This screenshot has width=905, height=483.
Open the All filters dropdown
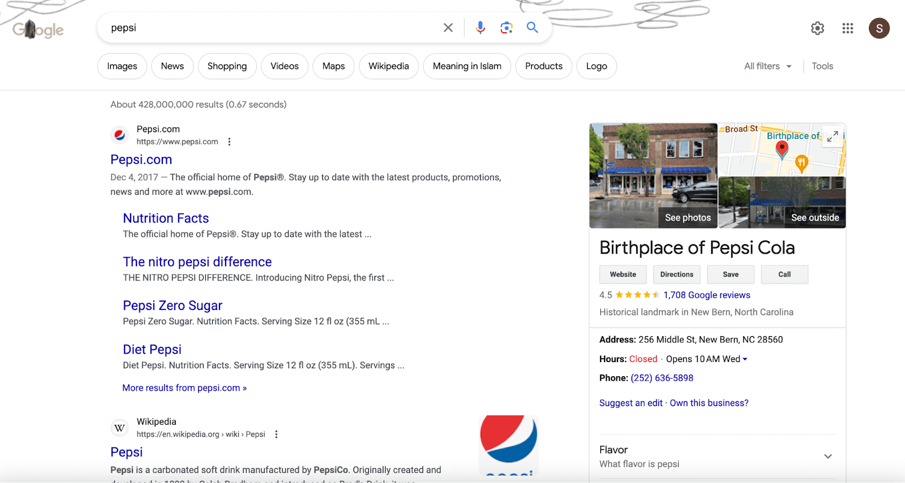tap(768, 66)
